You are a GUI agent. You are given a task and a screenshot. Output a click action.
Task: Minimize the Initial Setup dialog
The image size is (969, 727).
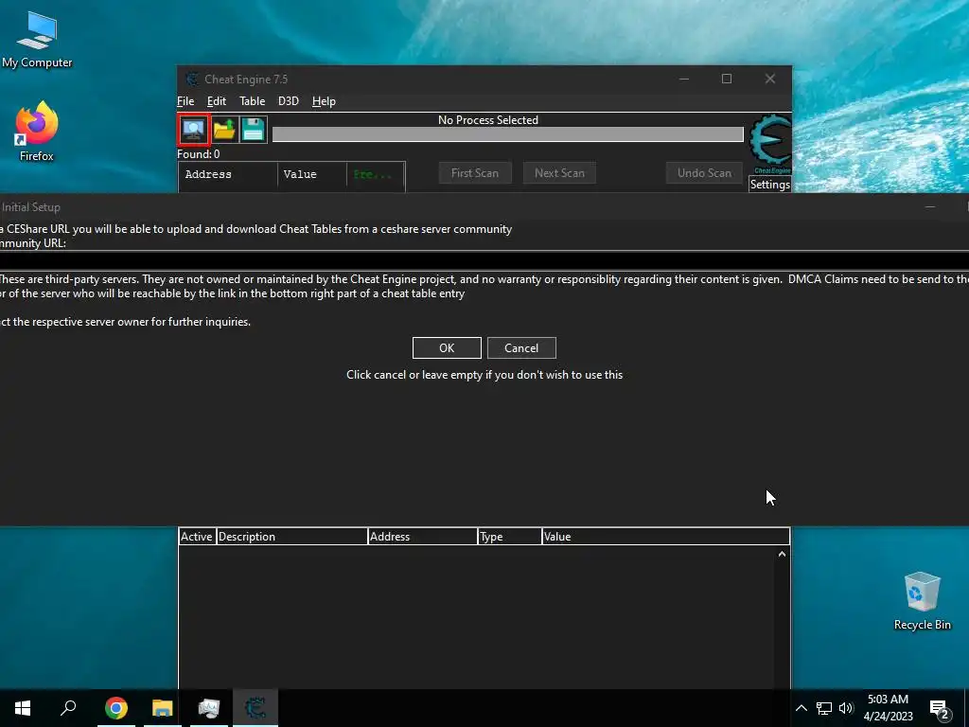coord(930,207)
